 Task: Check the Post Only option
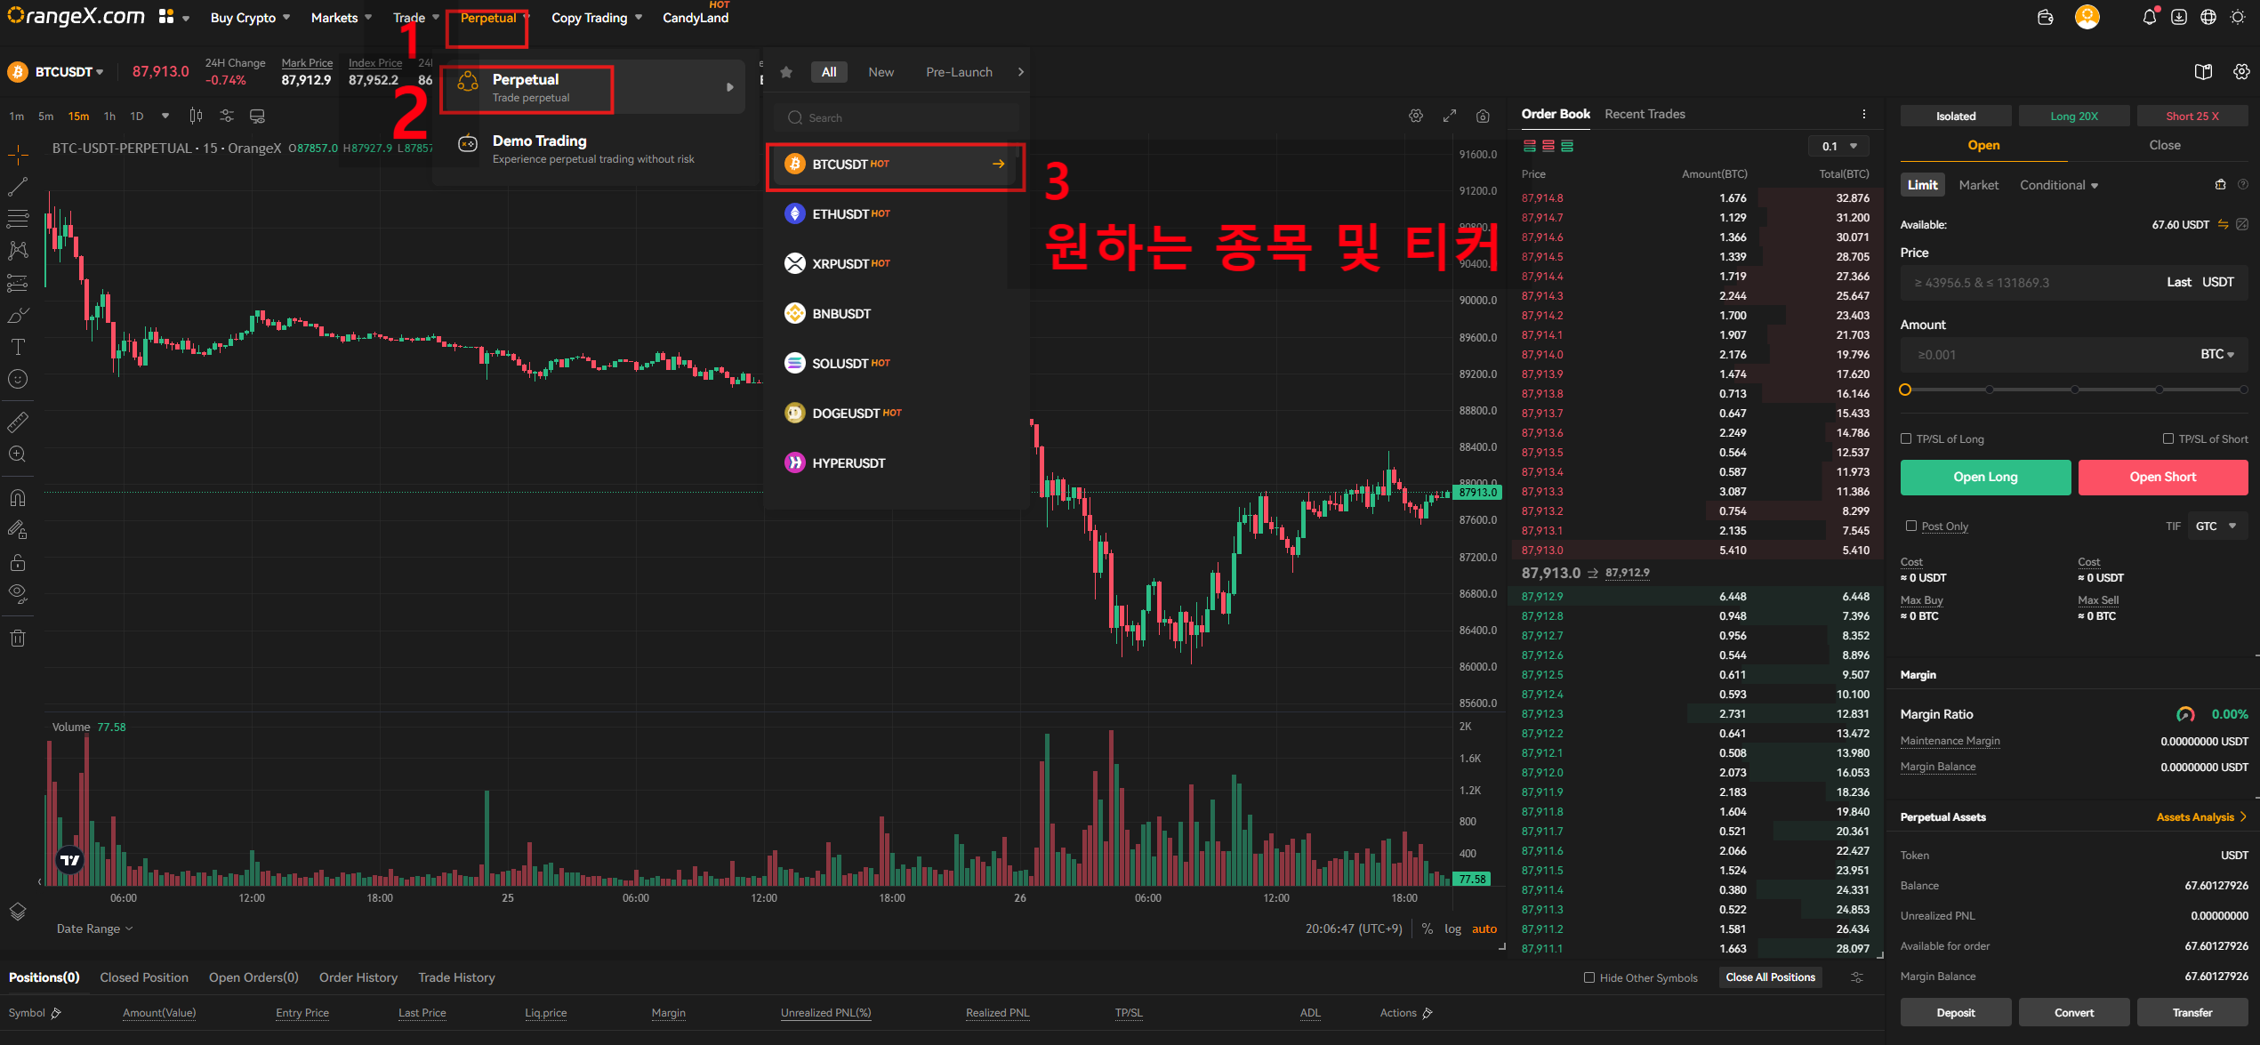coord(1911,526)
